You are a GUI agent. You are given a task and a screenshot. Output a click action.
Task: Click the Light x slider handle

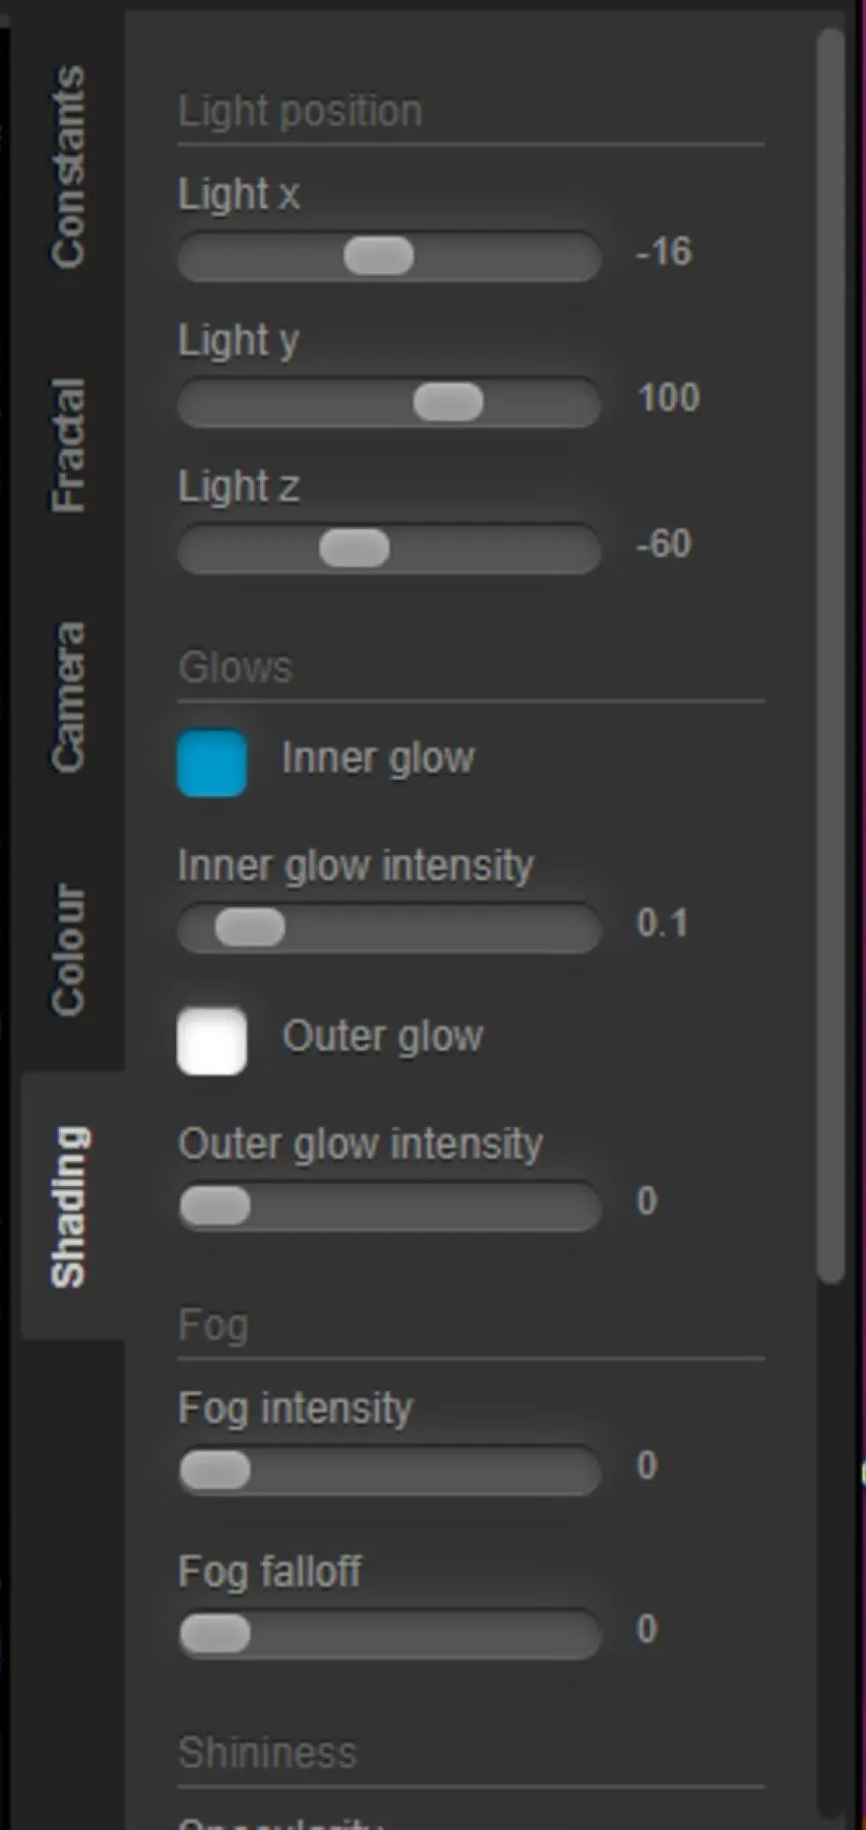tap(379, 256)
